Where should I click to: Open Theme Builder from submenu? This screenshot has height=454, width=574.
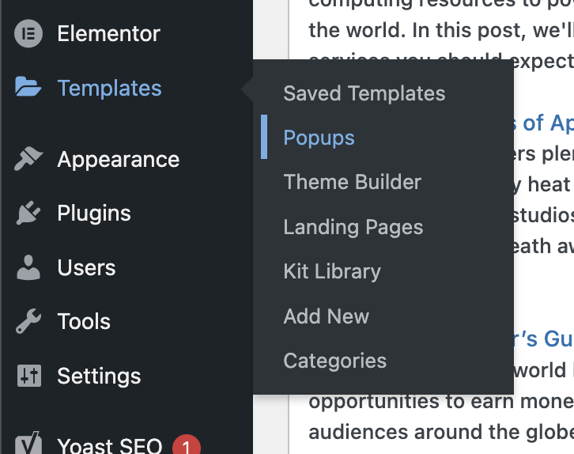pyautogui.click(x=352, y=182)
